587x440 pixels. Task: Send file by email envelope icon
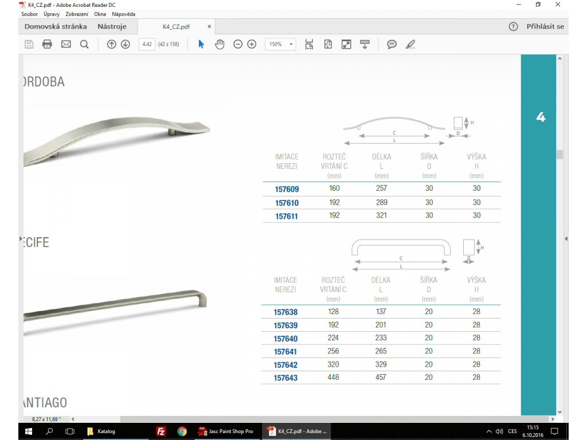66,44
